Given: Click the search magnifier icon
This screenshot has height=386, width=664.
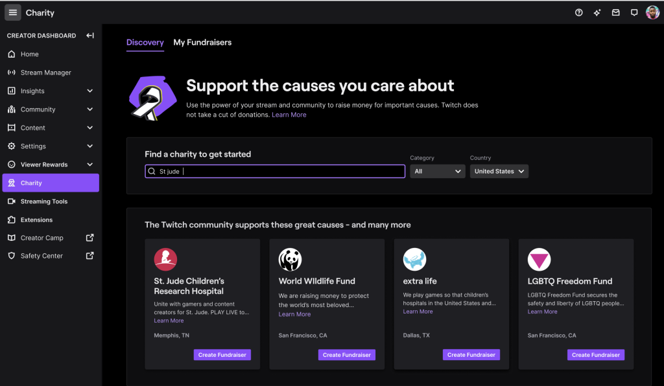Looking at the screenshot, I should (152, 171).
